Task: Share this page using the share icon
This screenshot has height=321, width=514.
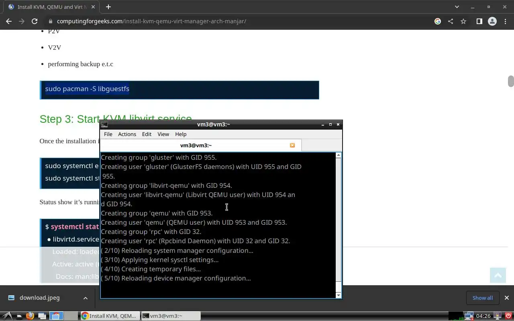Action: [451, 21]
